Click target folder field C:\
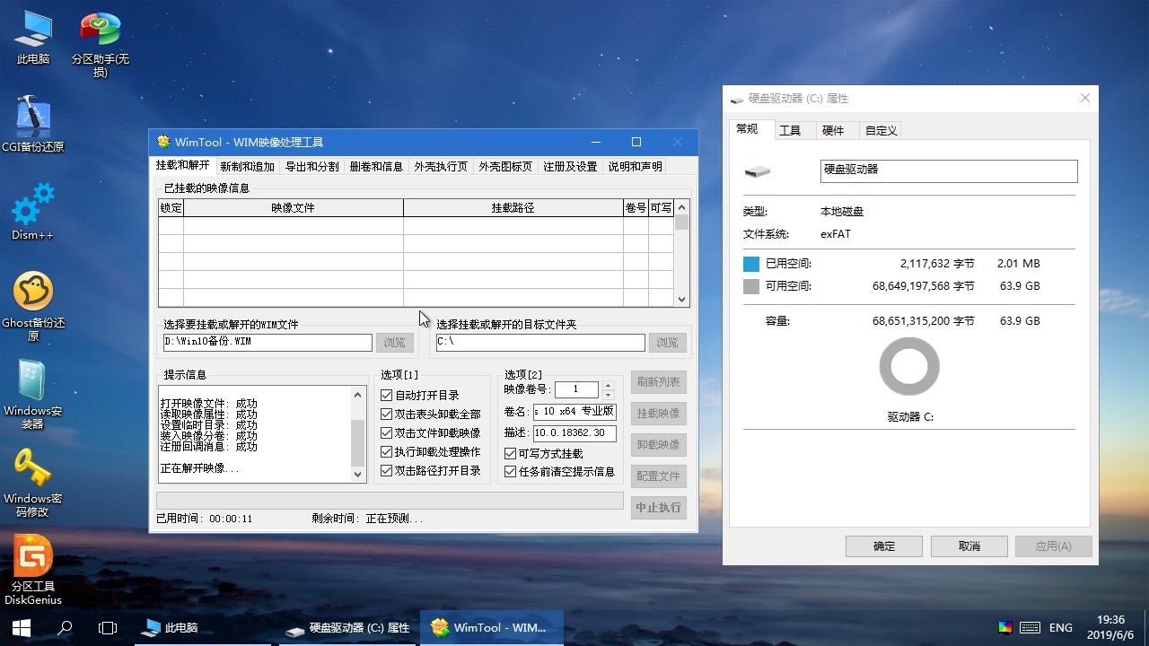This screenshot has width=1149, height=646. (540, 343)
